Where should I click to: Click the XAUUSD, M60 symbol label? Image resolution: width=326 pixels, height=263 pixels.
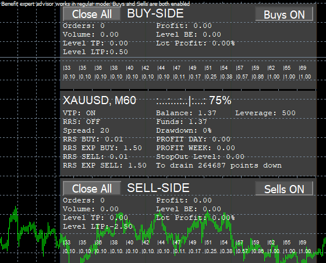(x=100, y=100)
